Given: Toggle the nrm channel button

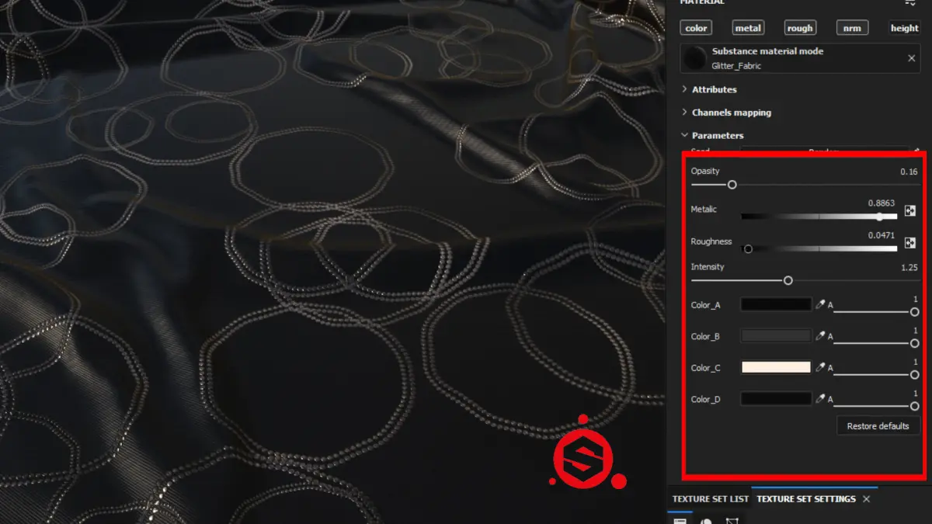Looking at the screenshot, I should pyautogui.click(x=852, y=28).
